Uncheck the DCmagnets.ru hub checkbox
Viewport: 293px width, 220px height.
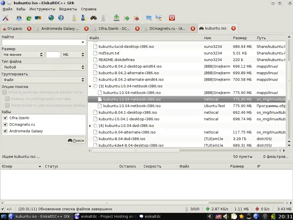pyautogui.click(x=5, y=124)
